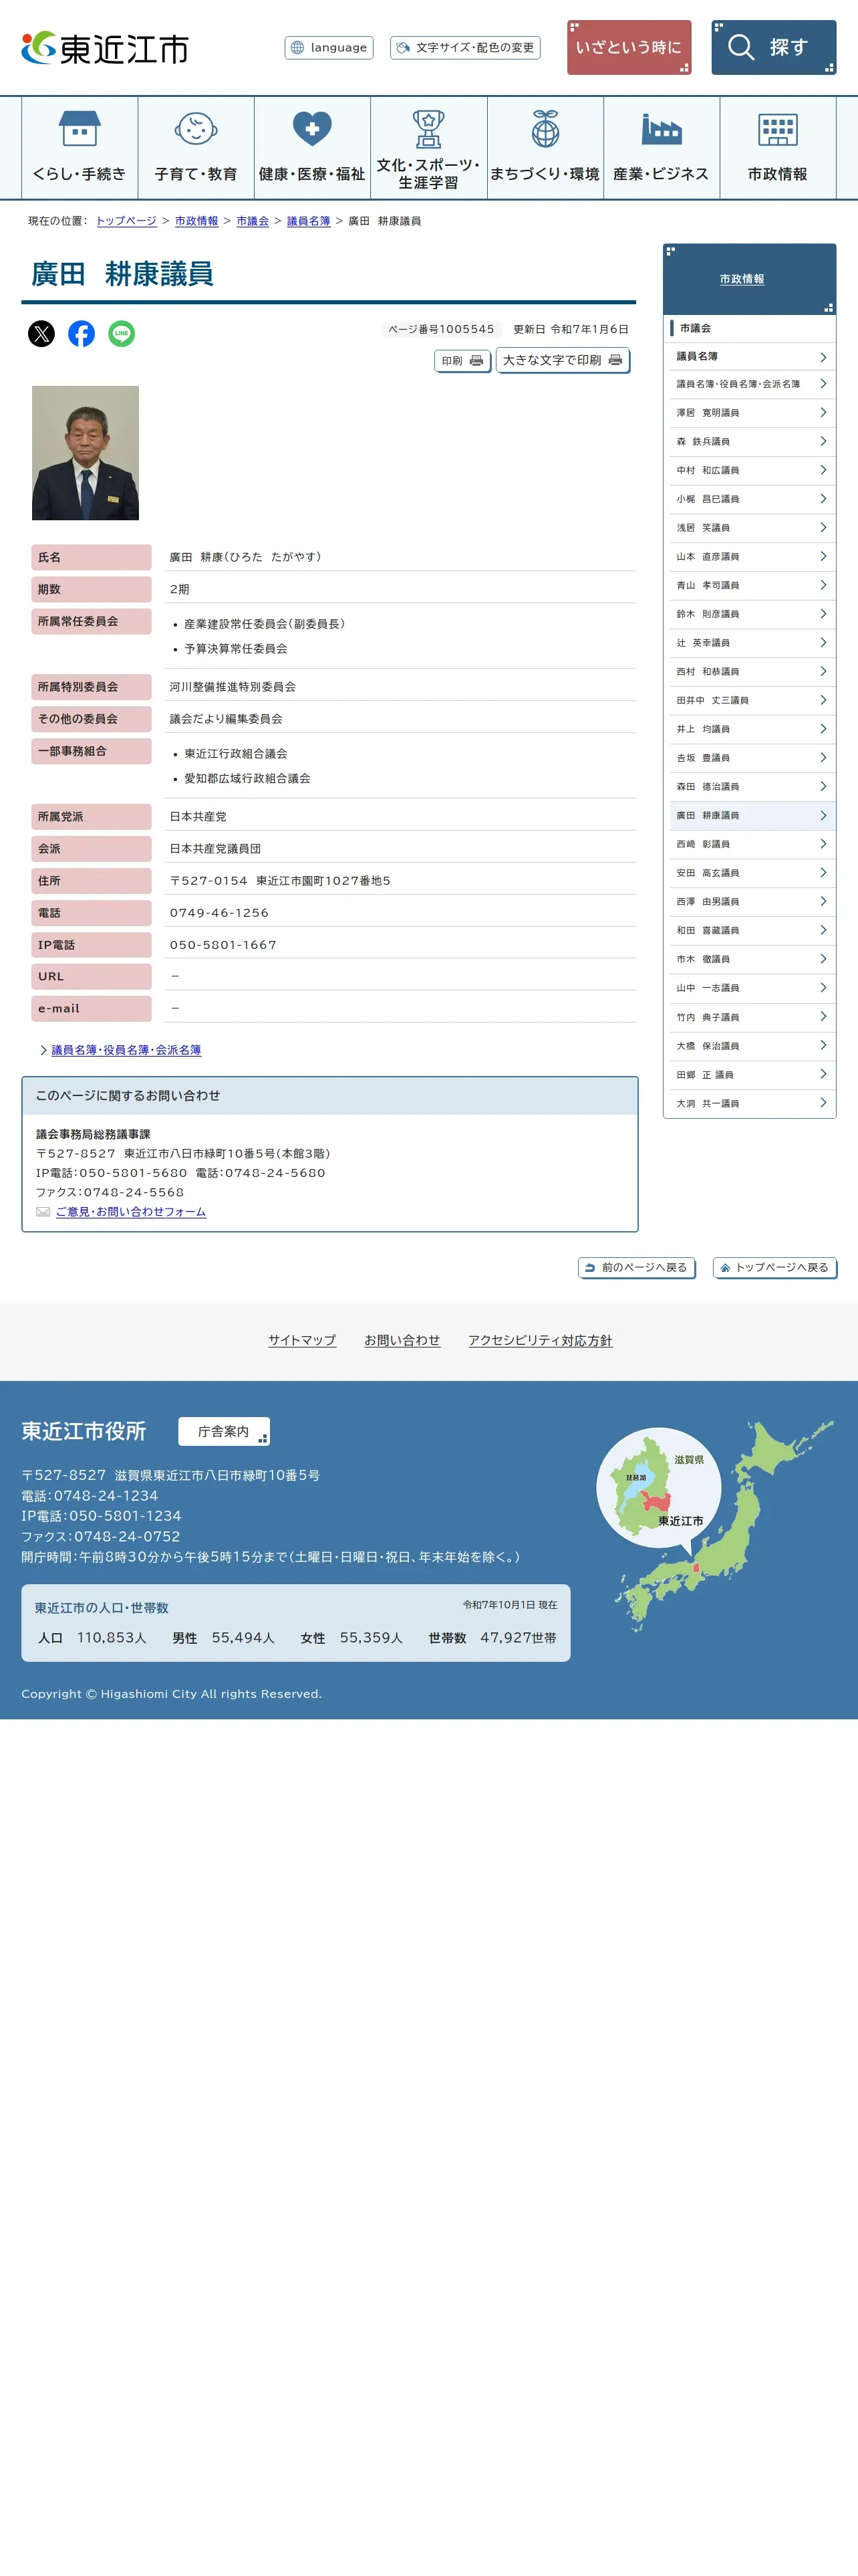Share this page via LINE
Viewport: 858px width, 2576px height.
[x=121, y=333]
